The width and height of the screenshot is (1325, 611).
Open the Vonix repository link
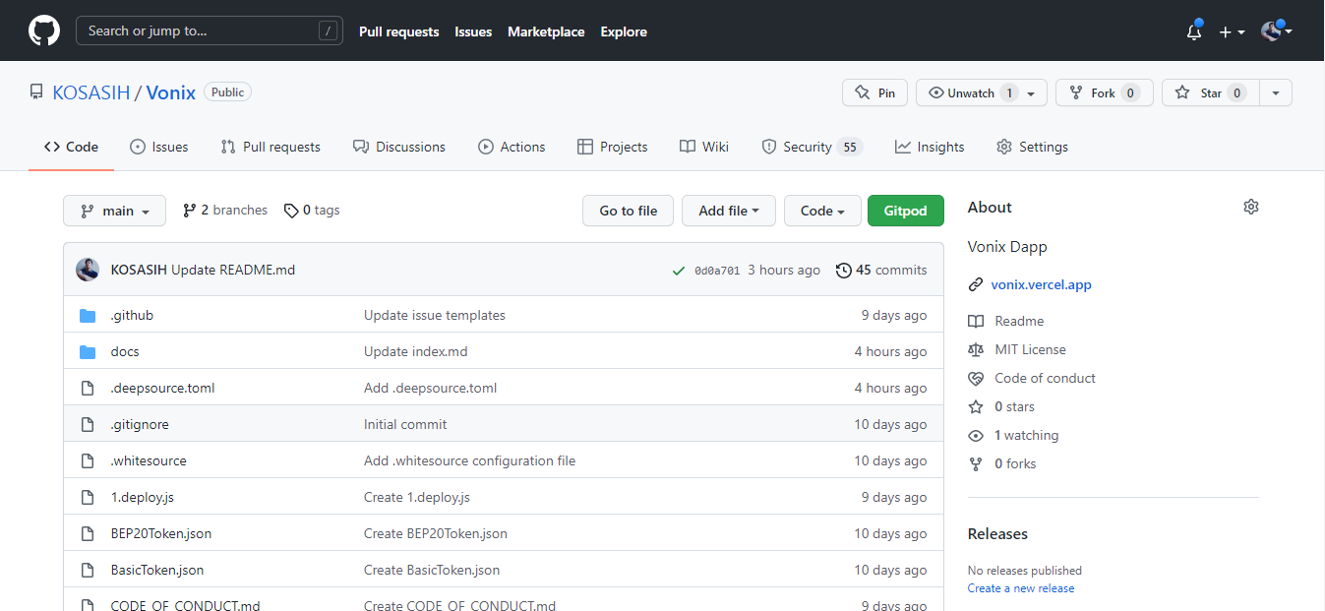point(171,92)
